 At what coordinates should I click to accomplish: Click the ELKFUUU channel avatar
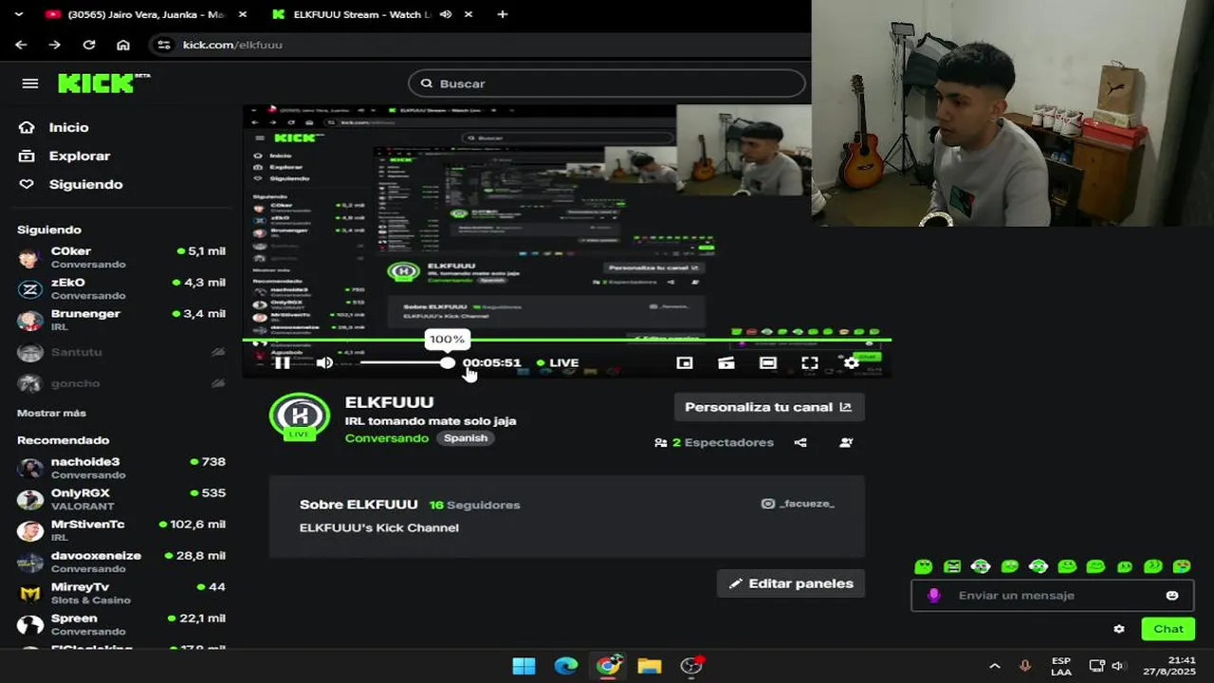coord(300,415)
